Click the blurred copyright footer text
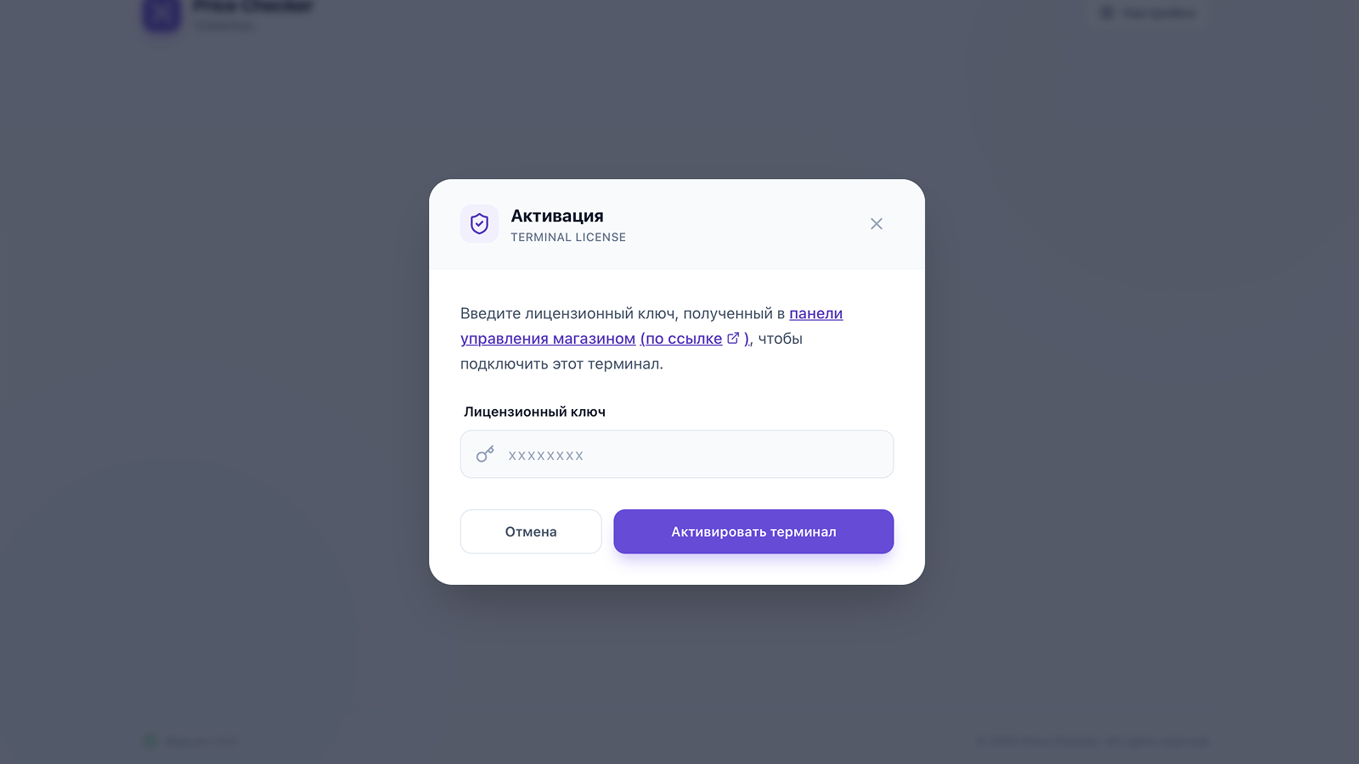Image resolution: width=1359 pixels, height=764 pixels. tap(1092, 741)
